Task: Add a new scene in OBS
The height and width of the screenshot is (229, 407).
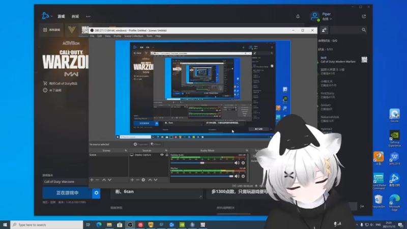Action: pyautogui.click(x=92, y=180)
